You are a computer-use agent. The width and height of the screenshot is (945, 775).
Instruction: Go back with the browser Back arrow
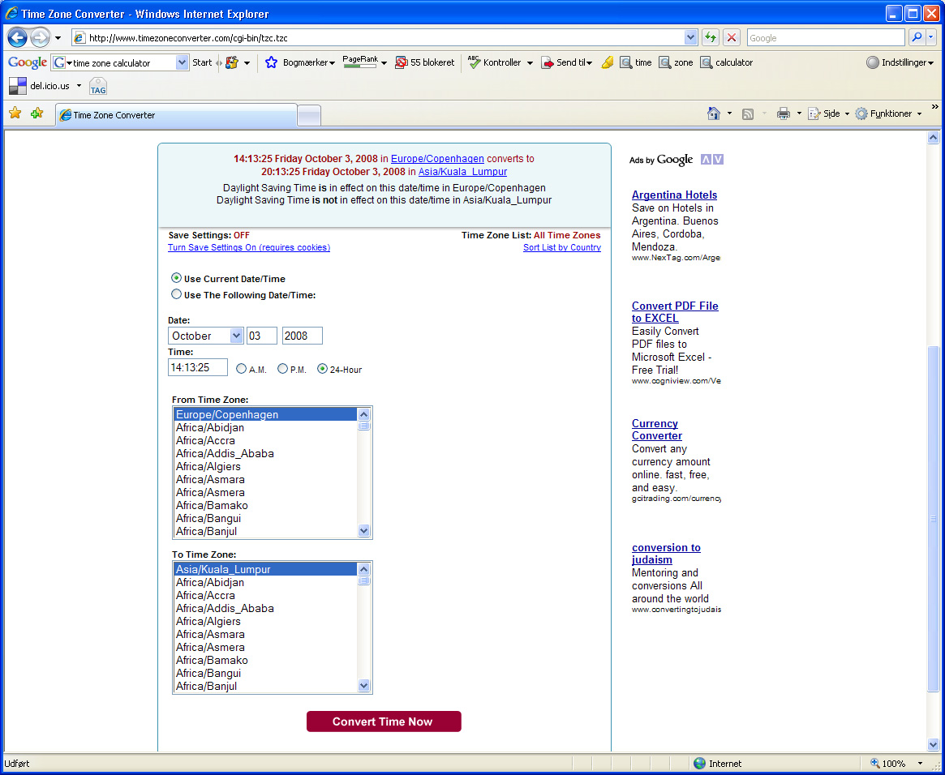click(18, 38)
